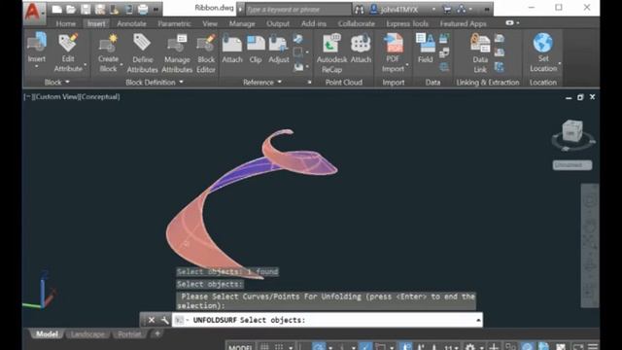Screen dimensions: 622x350
Task: Open status bar customization menu icon
Action: tap(593, 347)
